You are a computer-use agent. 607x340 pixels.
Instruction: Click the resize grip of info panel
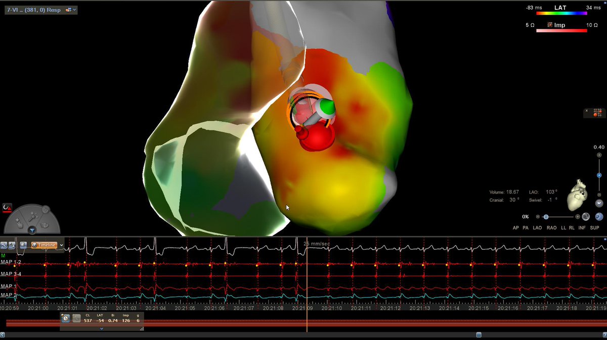point(142,329)
